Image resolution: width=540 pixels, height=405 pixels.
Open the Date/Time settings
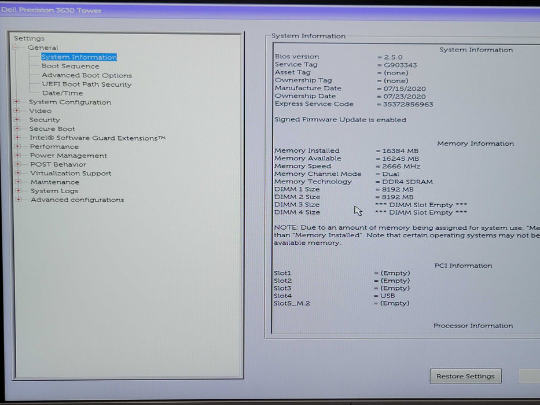tap(62, 93)
